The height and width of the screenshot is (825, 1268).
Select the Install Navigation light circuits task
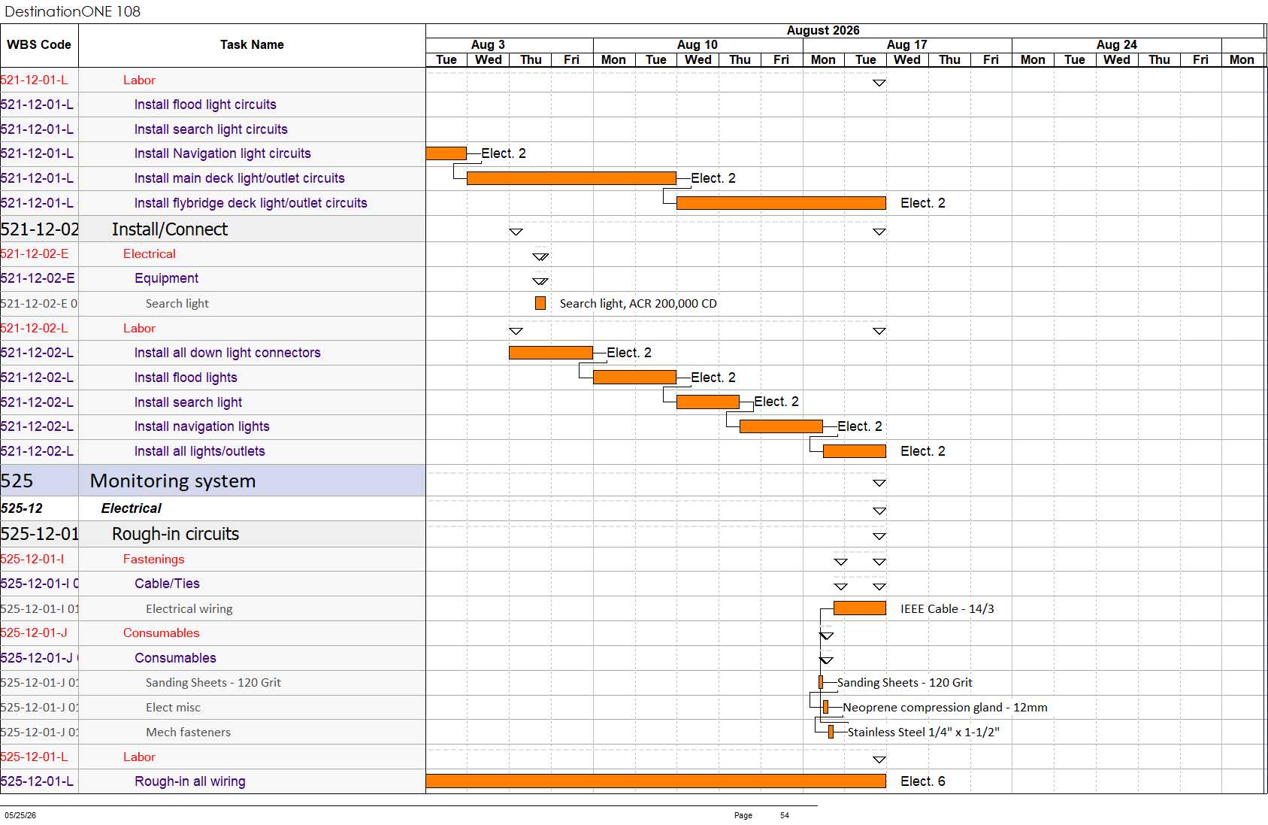(222, 153)
